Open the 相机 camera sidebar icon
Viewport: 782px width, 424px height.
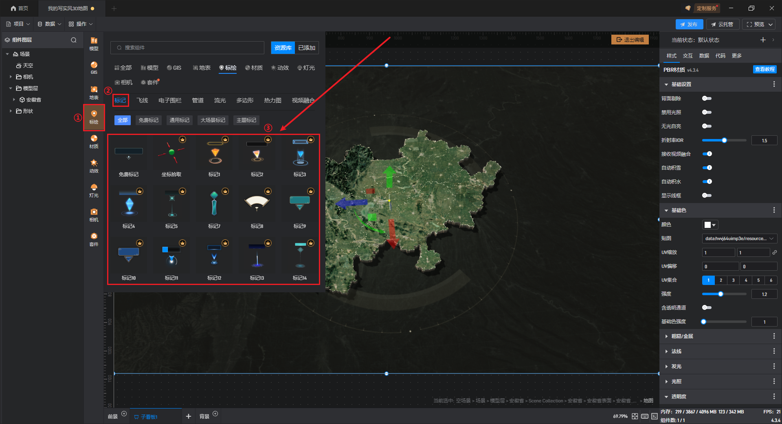(94, 214)
